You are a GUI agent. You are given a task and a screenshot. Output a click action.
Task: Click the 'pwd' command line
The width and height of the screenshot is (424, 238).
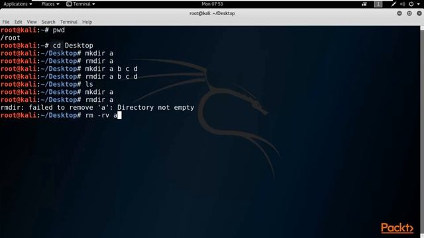[32, 30]
